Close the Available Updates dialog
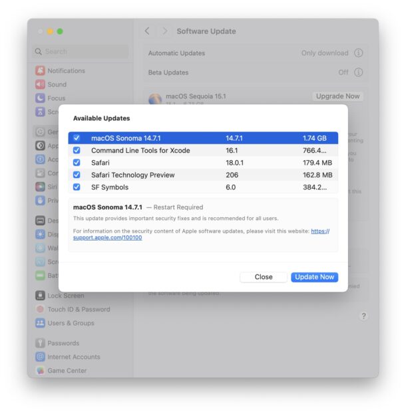Viewport: 406px width, 414px height. tap(263, 277)
